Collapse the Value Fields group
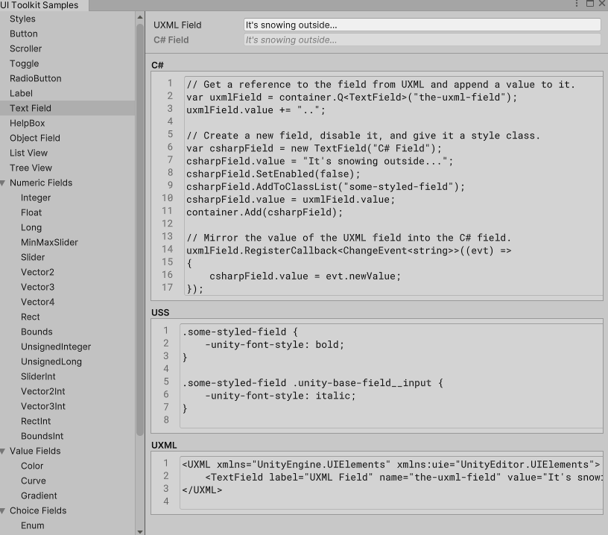Image resolution: width=608 pixels, height=535 pixels. (3, 452)
